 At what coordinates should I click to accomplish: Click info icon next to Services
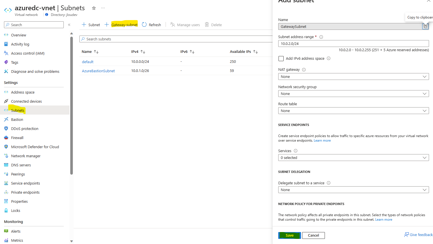296,151
